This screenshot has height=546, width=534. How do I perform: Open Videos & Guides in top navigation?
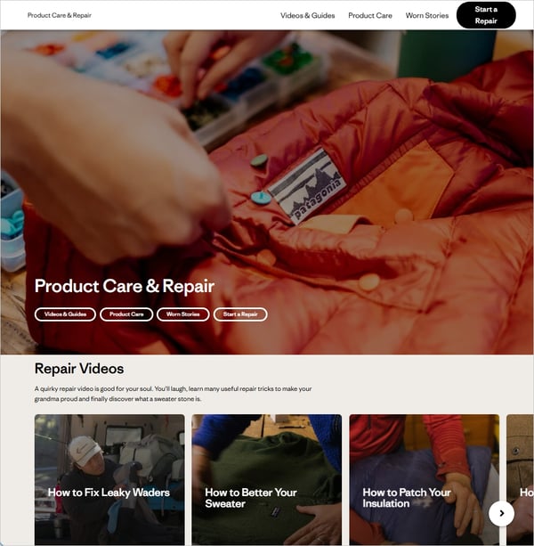(308, 15)
